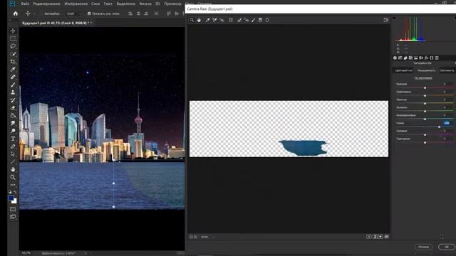Go to Photoshop Home screen icon
456x256 pixels.
coord(16,14)
